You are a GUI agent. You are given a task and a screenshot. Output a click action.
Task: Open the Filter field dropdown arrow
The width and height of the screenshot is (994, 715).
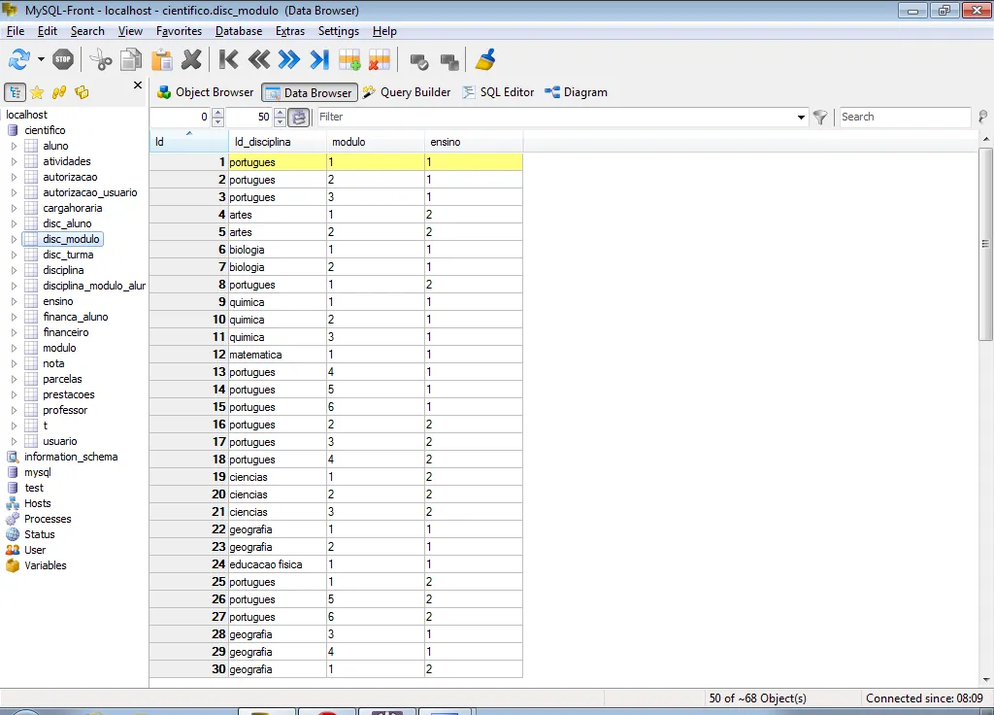(801, 118)
